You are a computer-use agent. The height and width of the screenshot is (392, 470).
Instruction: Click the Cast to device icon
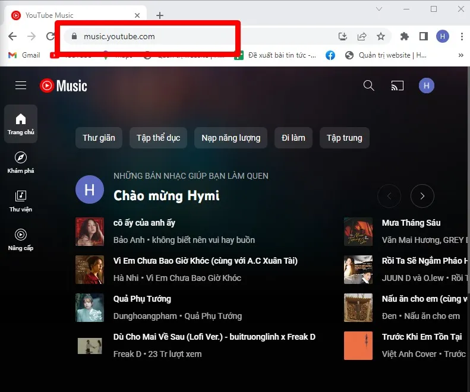click(x=397, y=86)
